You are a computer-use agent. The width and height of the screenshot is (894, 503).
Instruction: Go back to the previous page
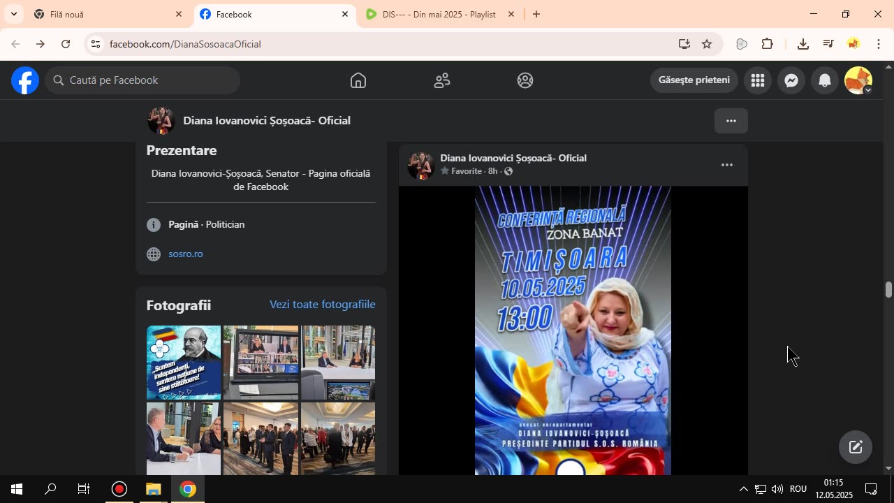15,44
